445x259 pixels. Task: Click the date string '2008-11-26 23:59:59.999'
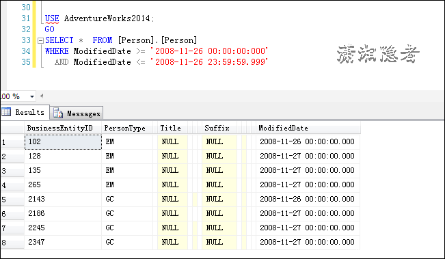[209, 62]
